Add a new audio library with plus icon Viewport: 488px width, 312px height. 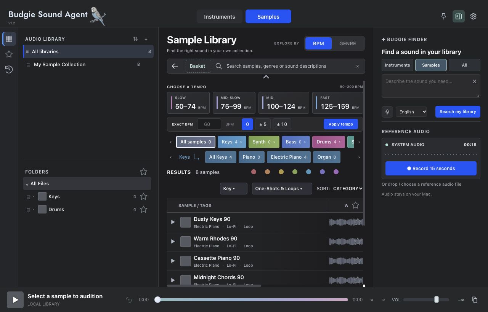coord(146,39)
